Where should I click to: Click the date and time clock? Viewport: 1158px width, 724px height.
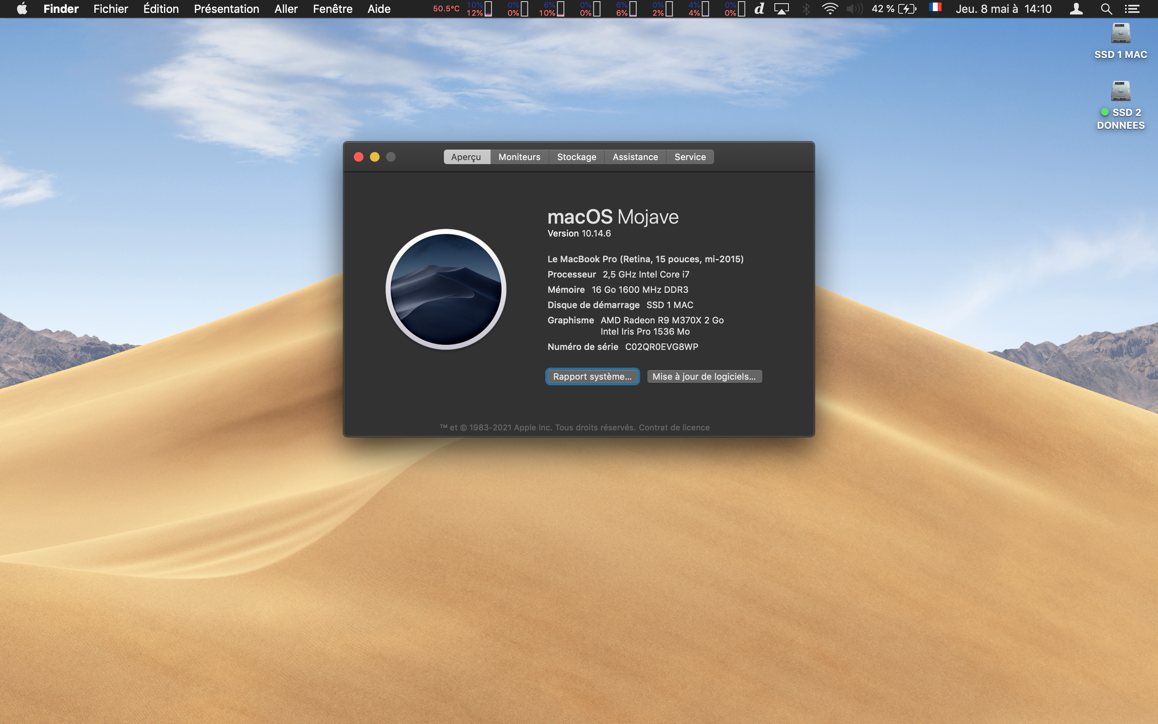[x=1004, y=8]
